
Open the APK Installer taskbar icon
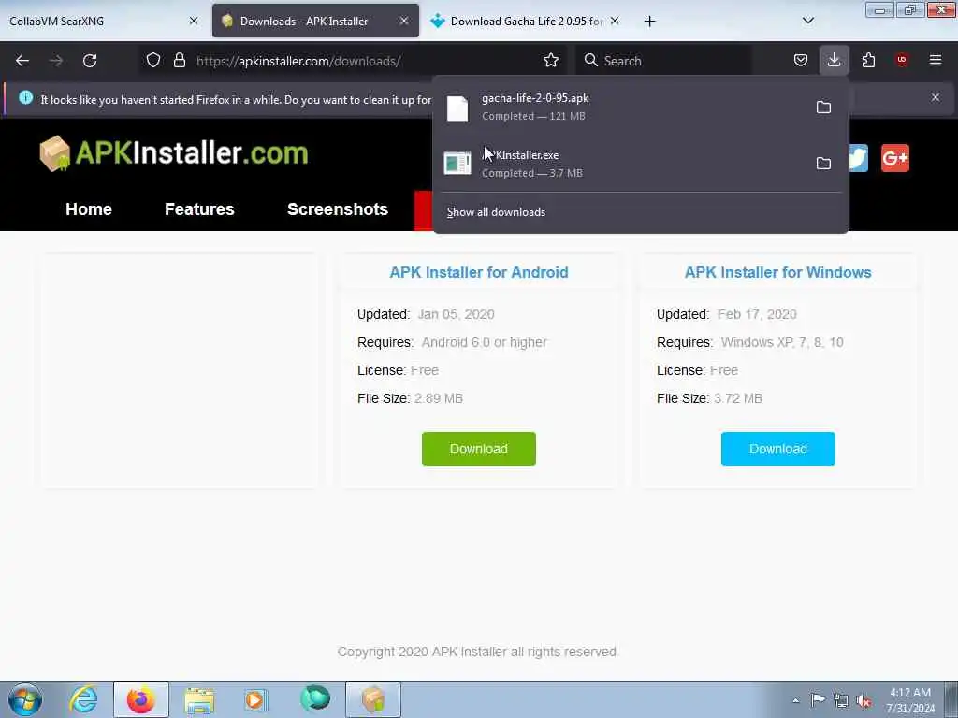(373, 699)
